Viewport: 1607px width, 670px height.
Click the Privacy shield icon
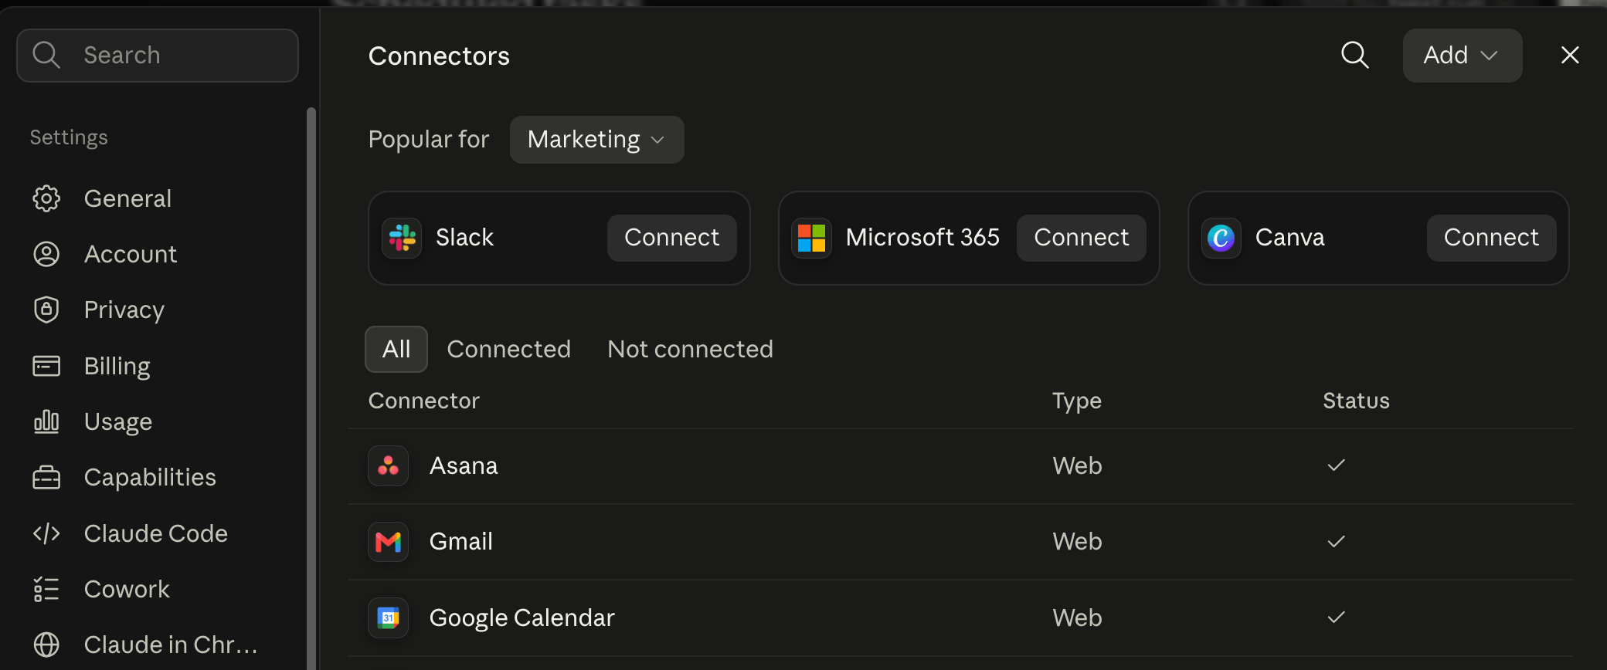[46, 310]
